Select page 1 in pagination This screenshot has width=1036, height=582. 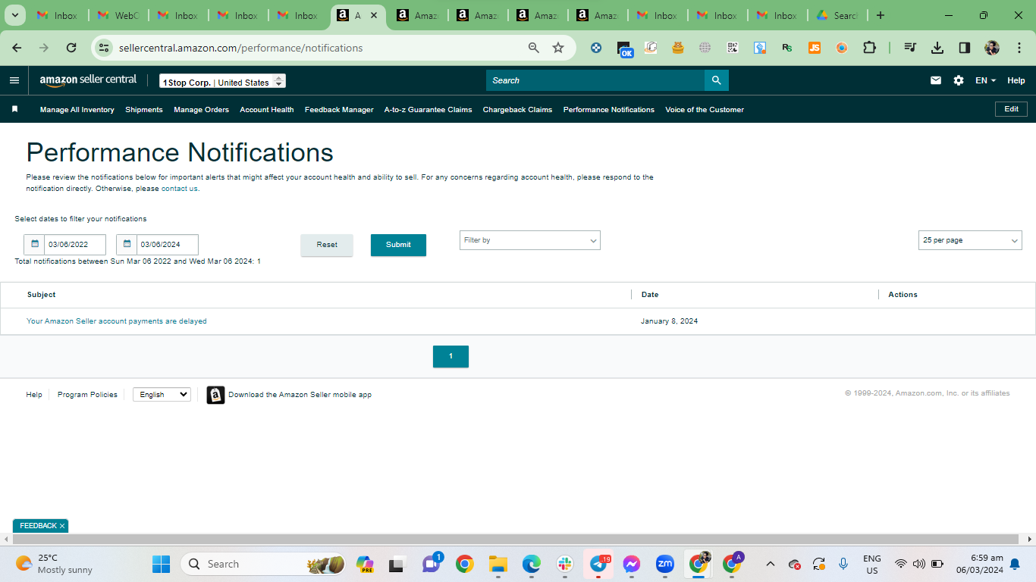point(451,356)
